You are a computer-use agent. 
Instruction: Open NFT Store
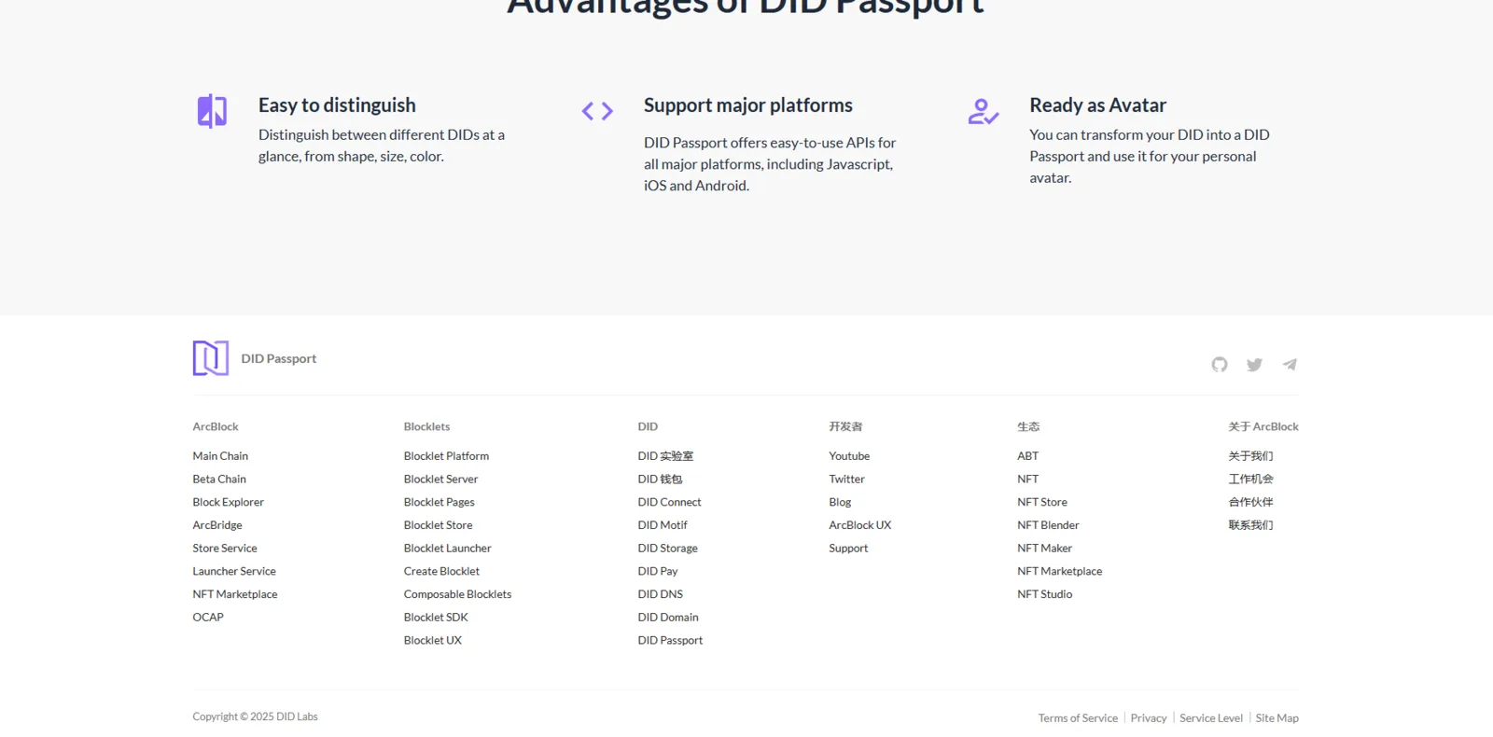click(1042, 502)
